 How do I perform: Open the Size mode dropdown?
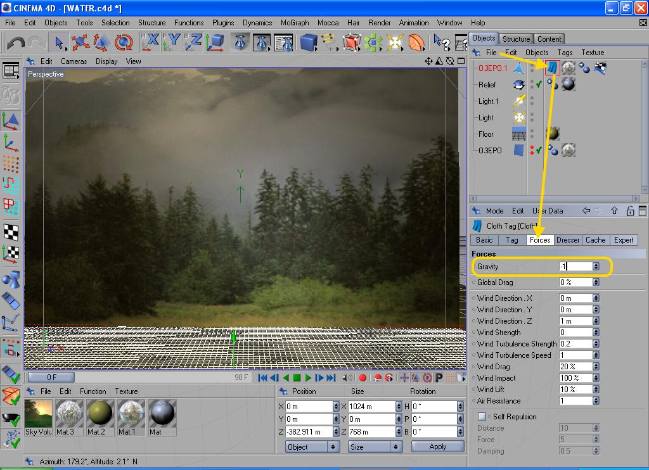[375, 447]
